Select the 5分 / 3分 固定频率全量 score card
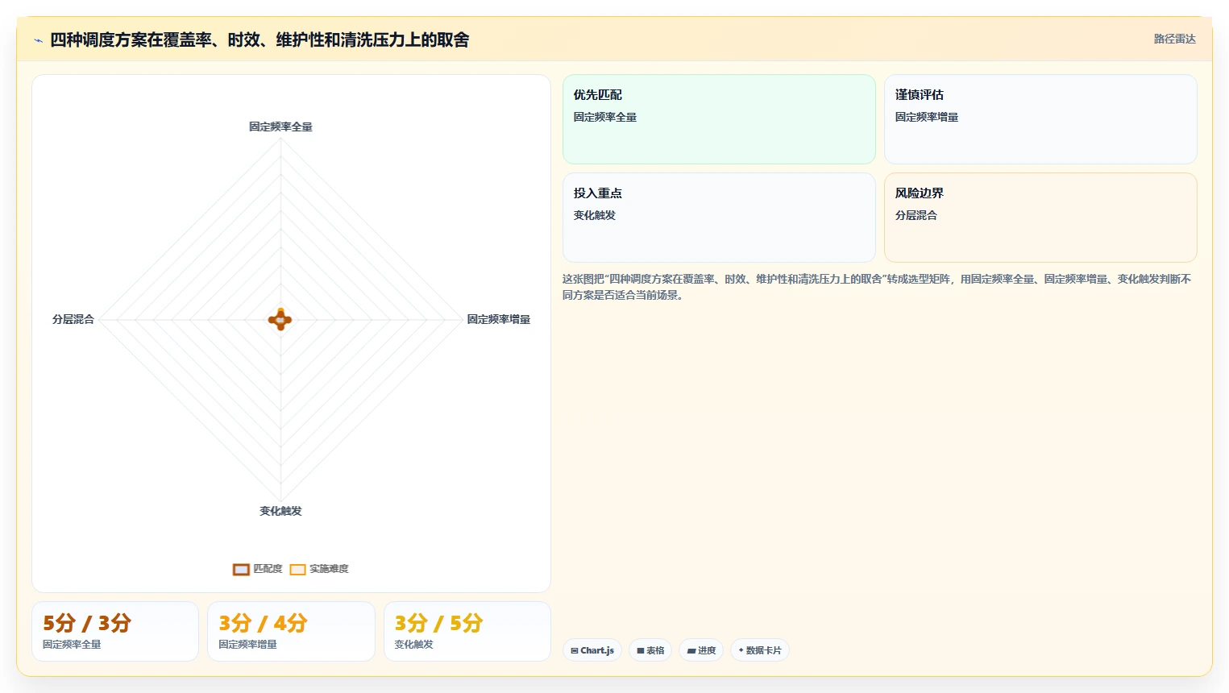Screen dimensions: 1229x693 (x=115, y=632)
